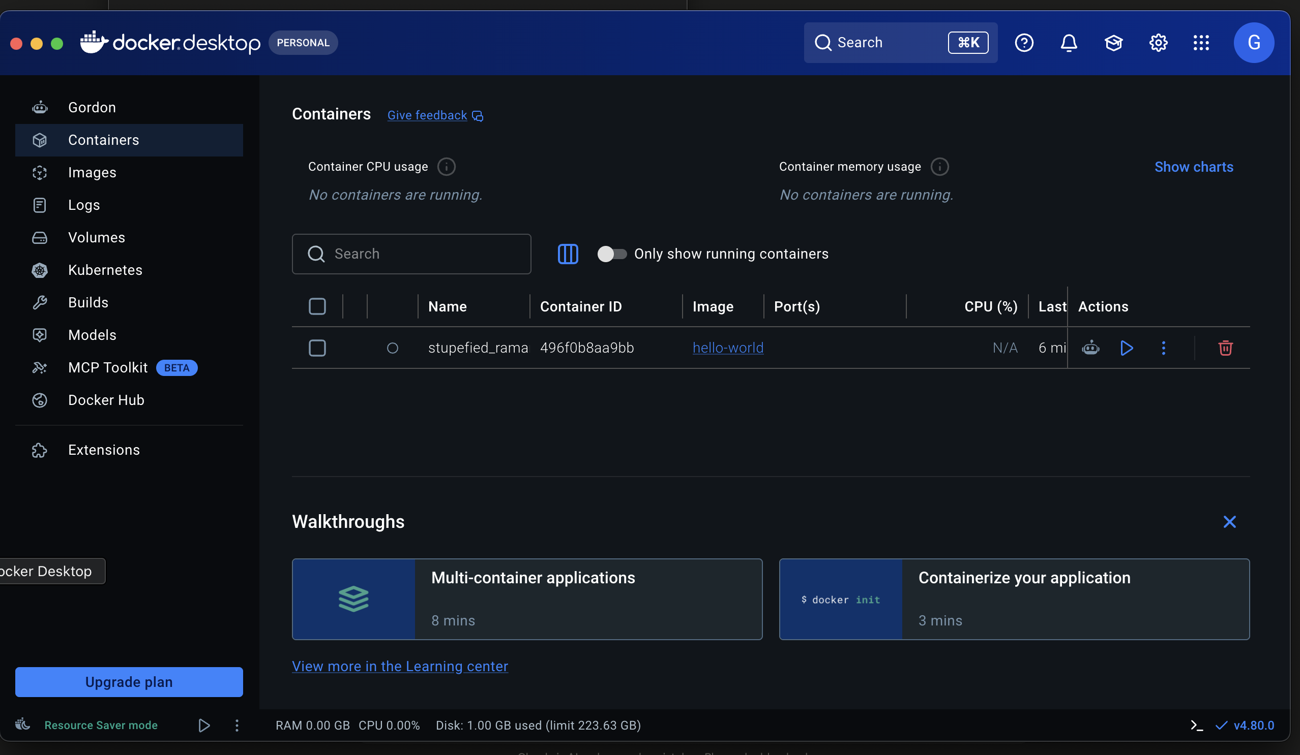
Task: Delete the stupefied_rama container
Action: tap(1225, 348)
